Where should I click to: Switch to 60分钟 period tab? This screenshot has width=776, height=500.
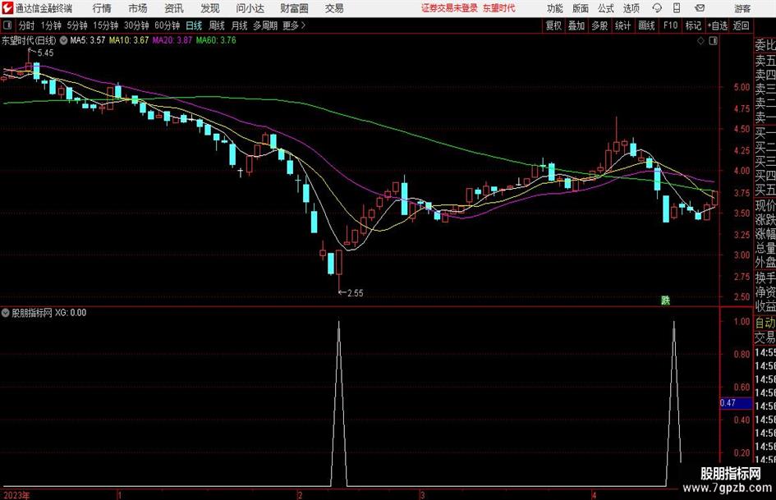tap(167, 25)
